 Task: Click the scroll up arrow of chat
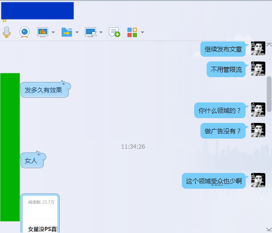tap(269, 45)
